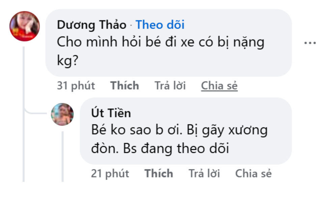This screenshot has height=200, width=325.
Task: Share Út Tiền's reply via Chia sẻ
Action: 253,173
